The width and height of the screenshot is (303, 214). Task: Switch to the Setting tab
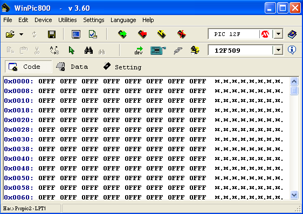pyautogui.click(x=122, y=67)
